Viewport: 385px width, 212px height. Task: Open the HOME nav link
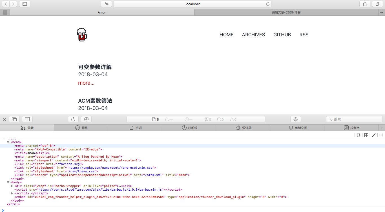(226, 35)
